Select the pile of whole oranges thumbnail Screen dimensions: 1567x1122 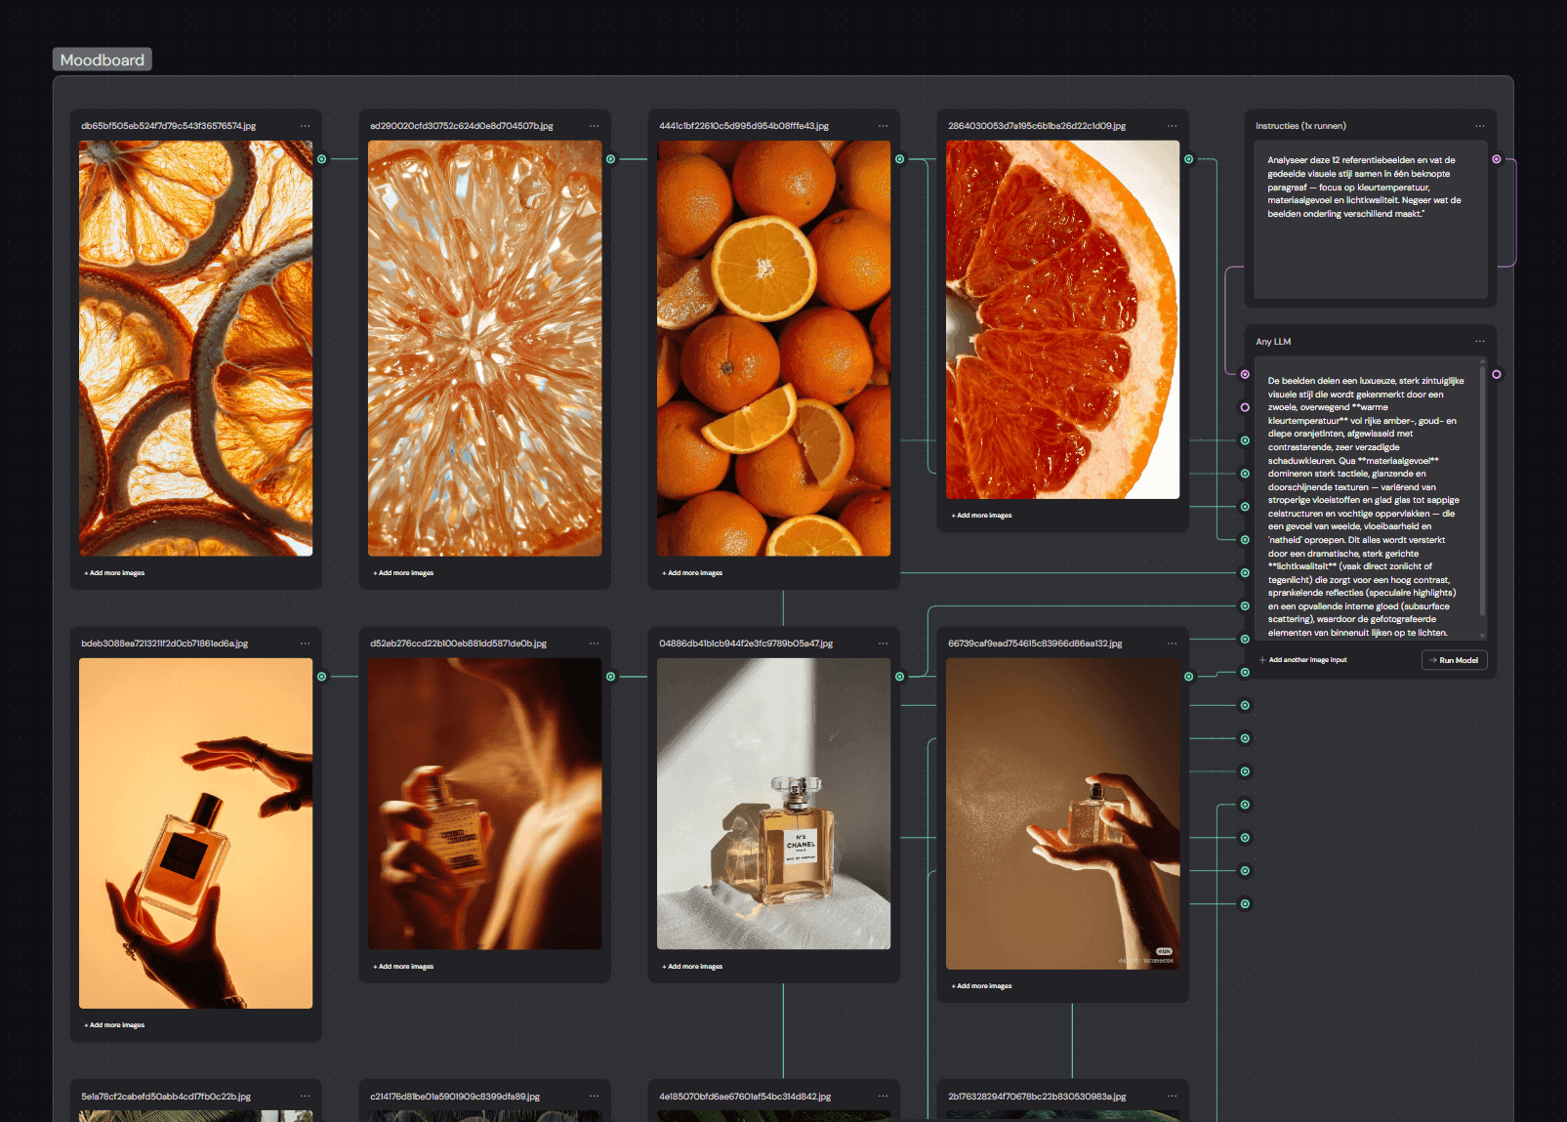click(x=774, y=349)
